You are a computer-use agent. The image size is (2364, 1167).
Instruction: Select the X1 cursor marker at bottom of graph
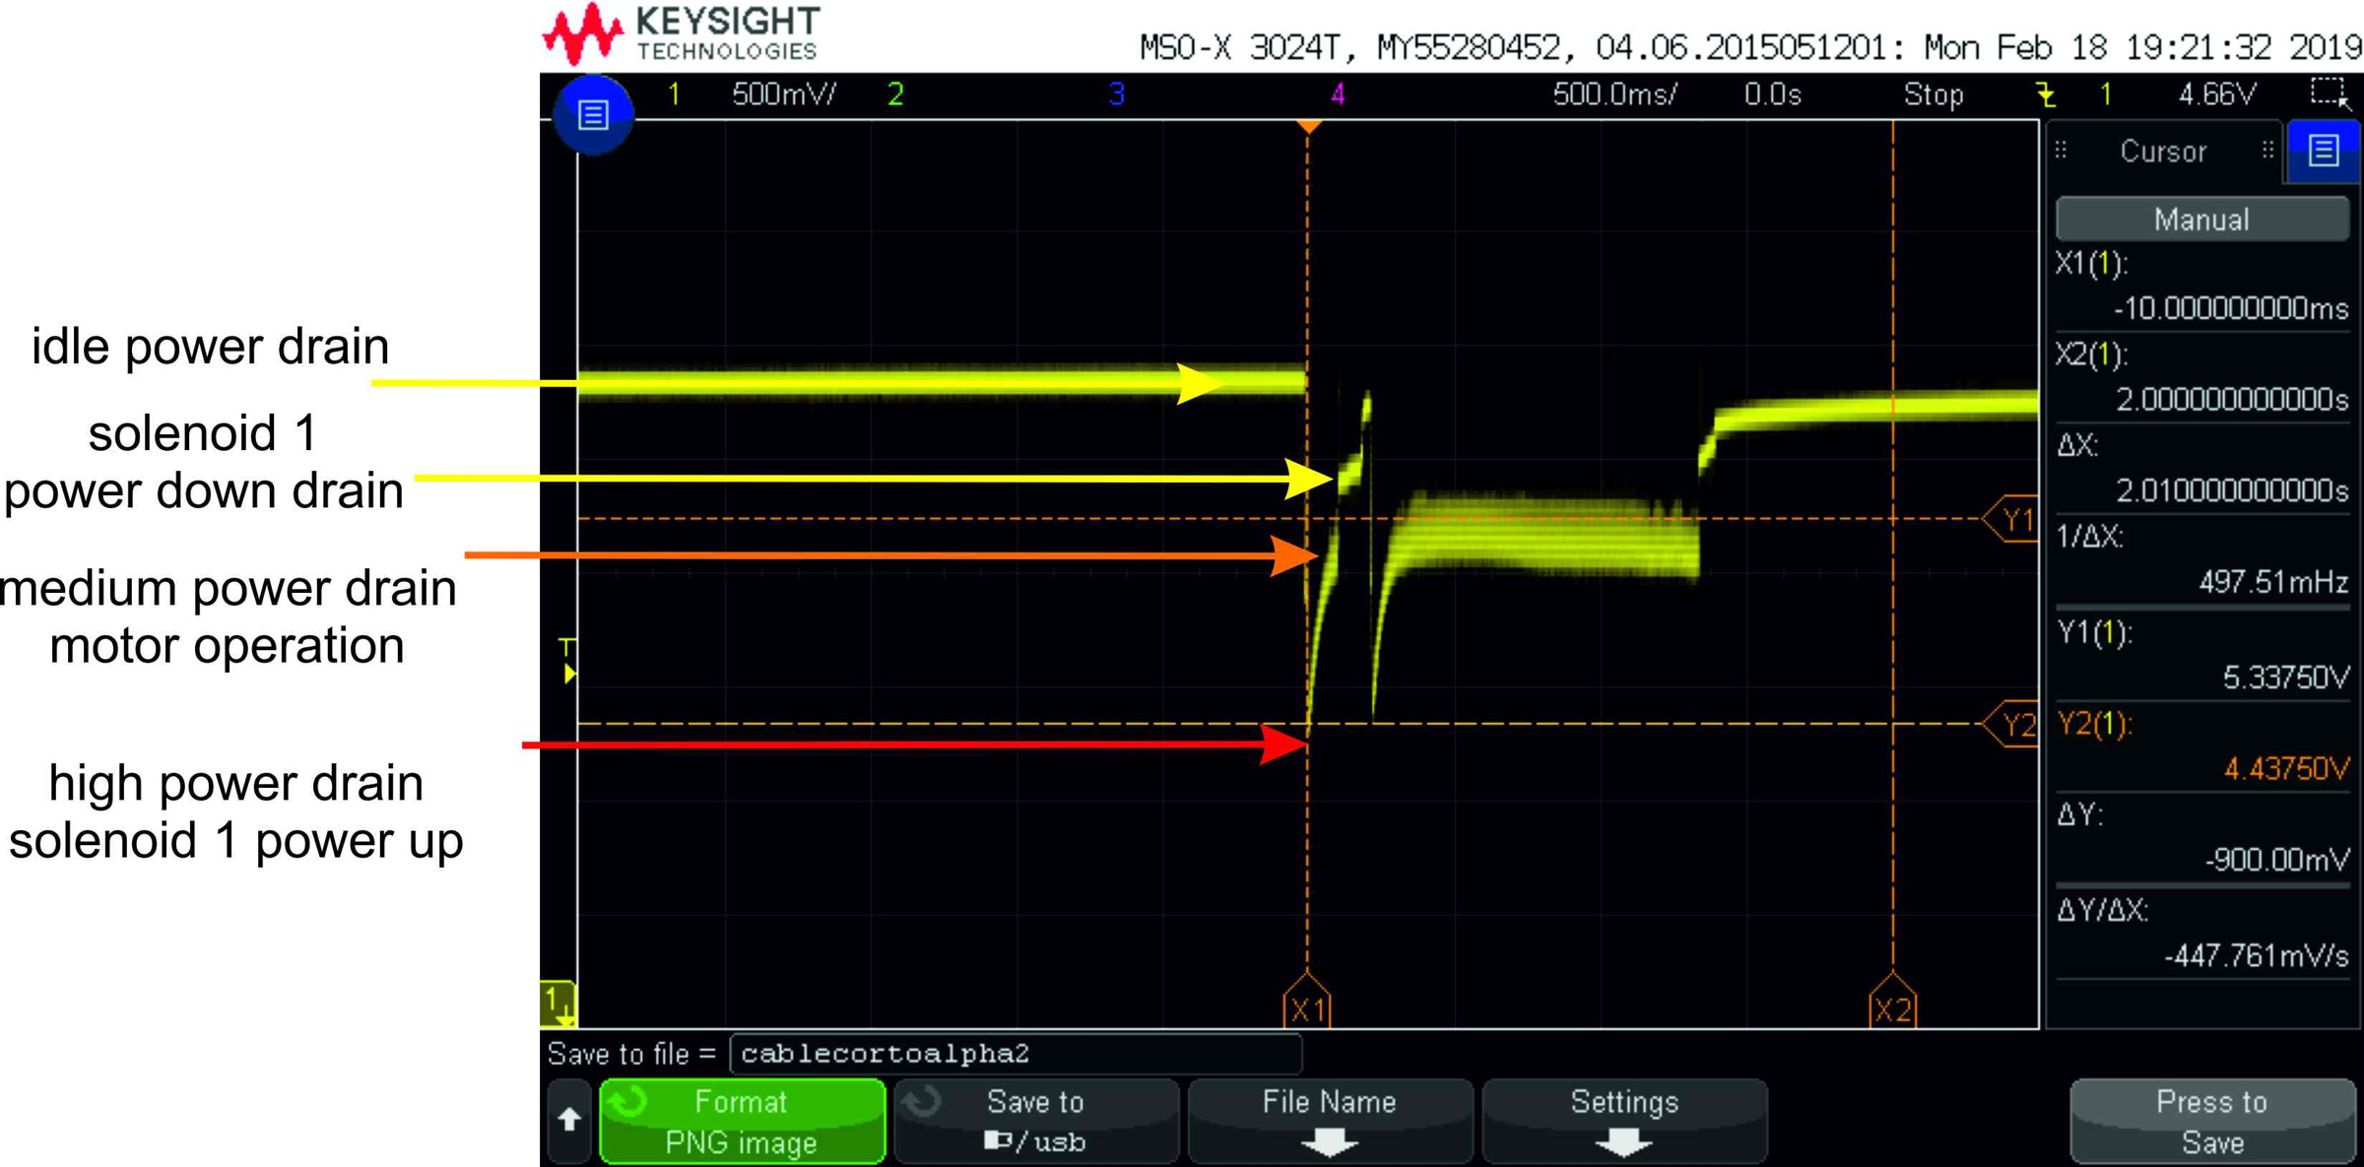click(x=1307, y=1002)
